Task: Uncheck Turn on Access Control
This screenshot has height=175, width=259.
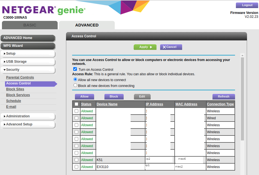Action: [x=75, y=69]
